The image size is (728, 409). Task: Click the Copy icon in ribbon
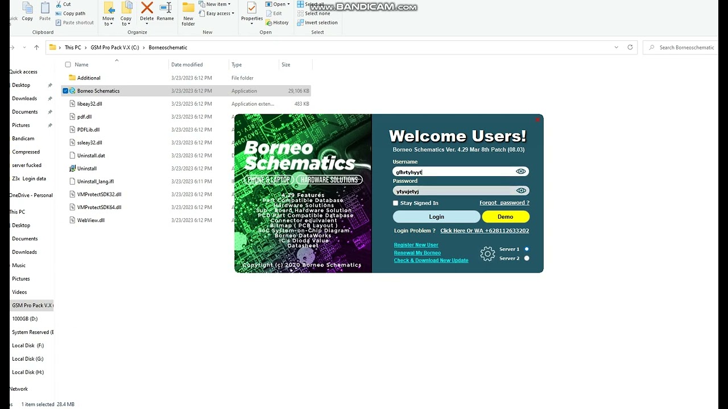pos(27,8)
